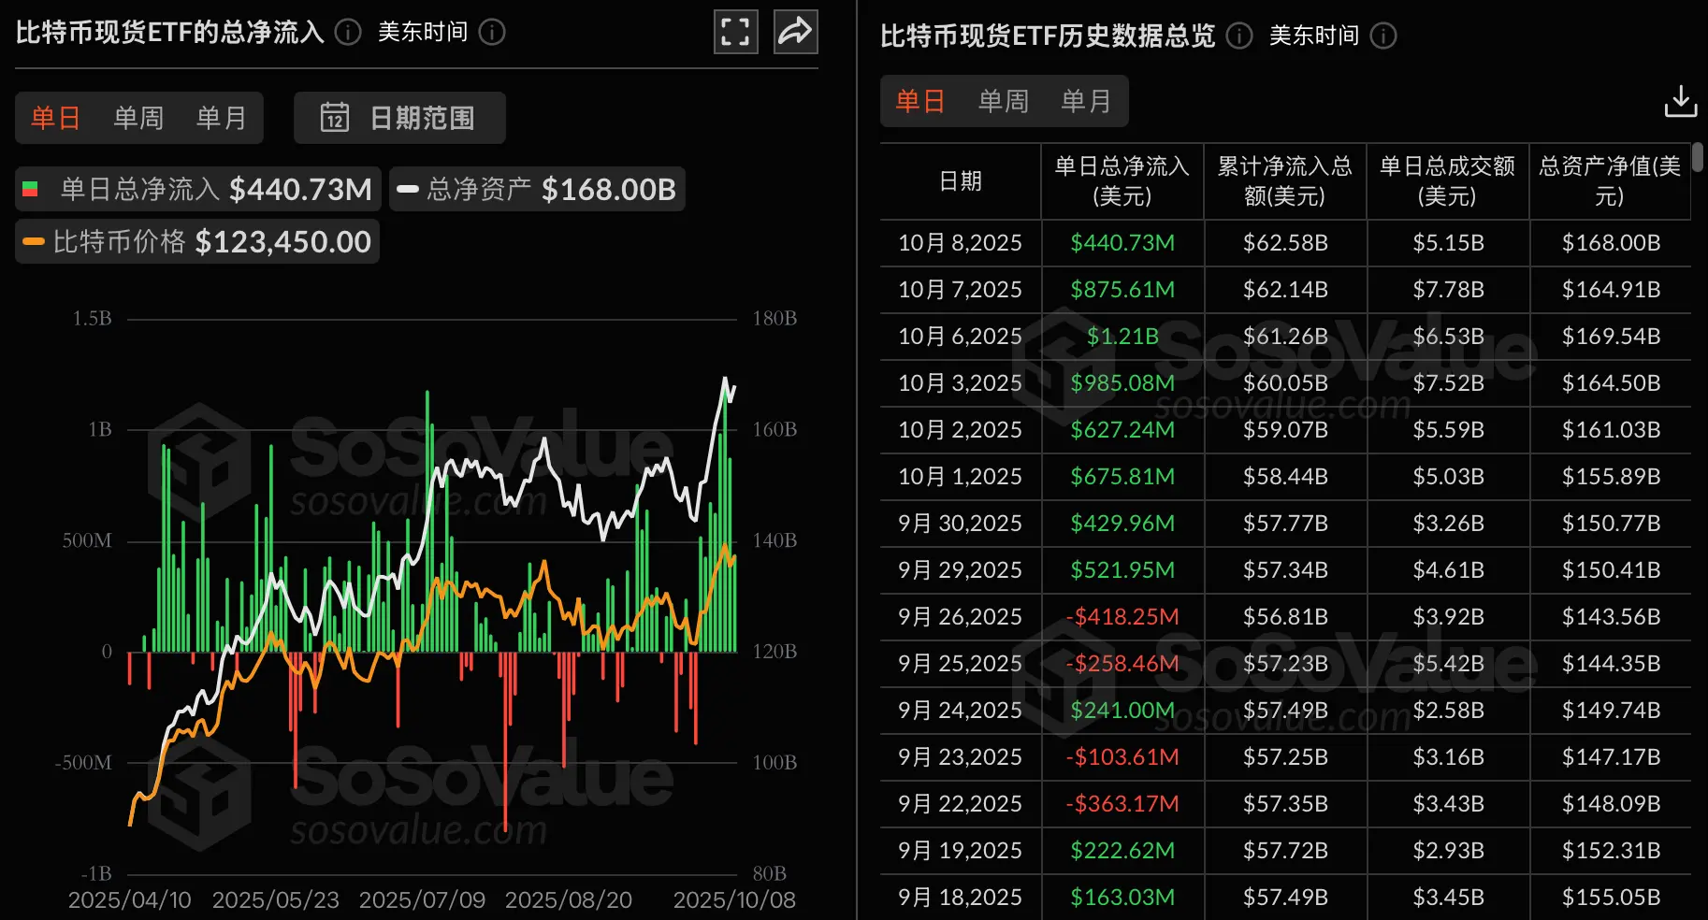Click the calendar icon in 日期范围

click(335, 118)
